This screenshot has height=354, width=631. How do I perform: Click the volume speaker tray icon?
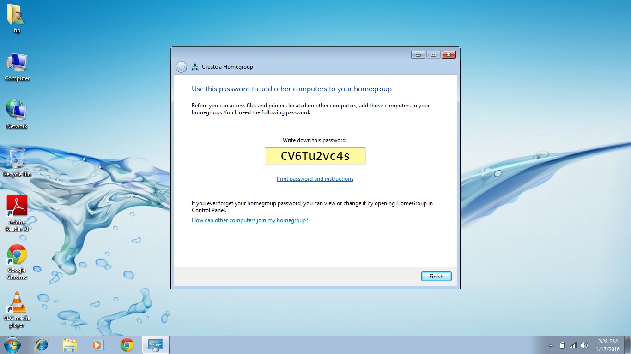point(584,345)
